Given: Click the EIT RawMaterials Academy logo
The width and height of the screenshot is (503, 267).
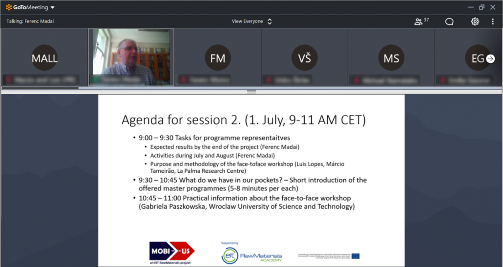Looking at the screenshot, I should 251,254.
